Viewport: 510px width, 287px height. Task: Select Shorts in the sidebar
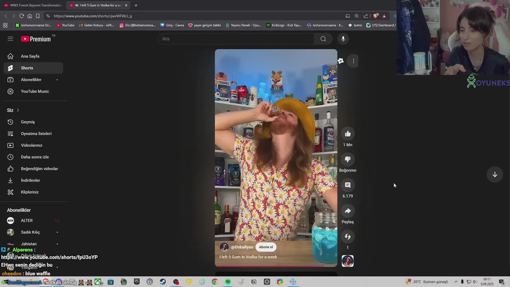click(x=33, y=68)
